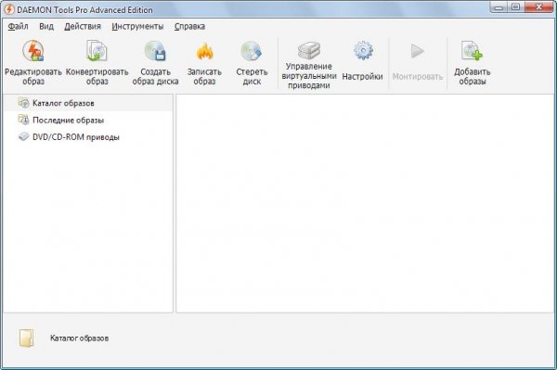Click the Последние образы tree icon
557x370 pixels.
pyautogui.click(x=24, y=120)
